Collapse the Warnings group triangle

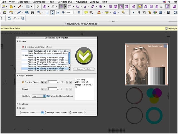(x=23, y=55)
